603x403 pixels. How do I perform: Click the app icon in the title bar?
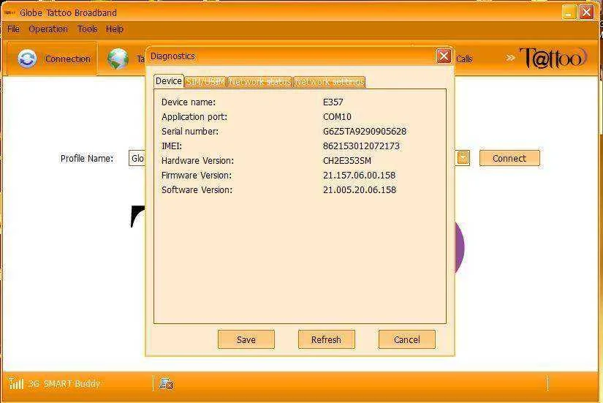[10, 12]
